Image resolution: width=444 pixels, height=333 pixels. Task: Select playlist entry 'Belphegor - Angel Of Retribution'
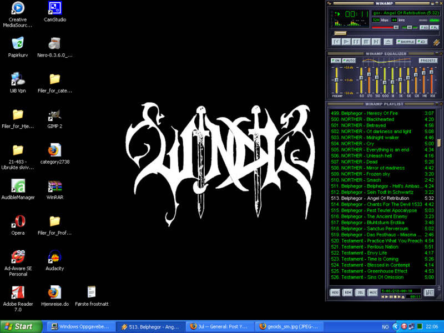click(x=382, y=198)
